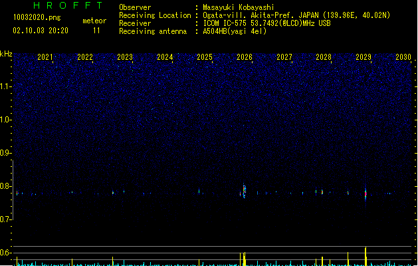The image size is (418, 266).
Task: Click the strong meteor echo at 2026
Action: coord(244,190)
